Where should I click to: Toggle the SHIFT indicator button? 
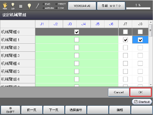pos(11,110)
